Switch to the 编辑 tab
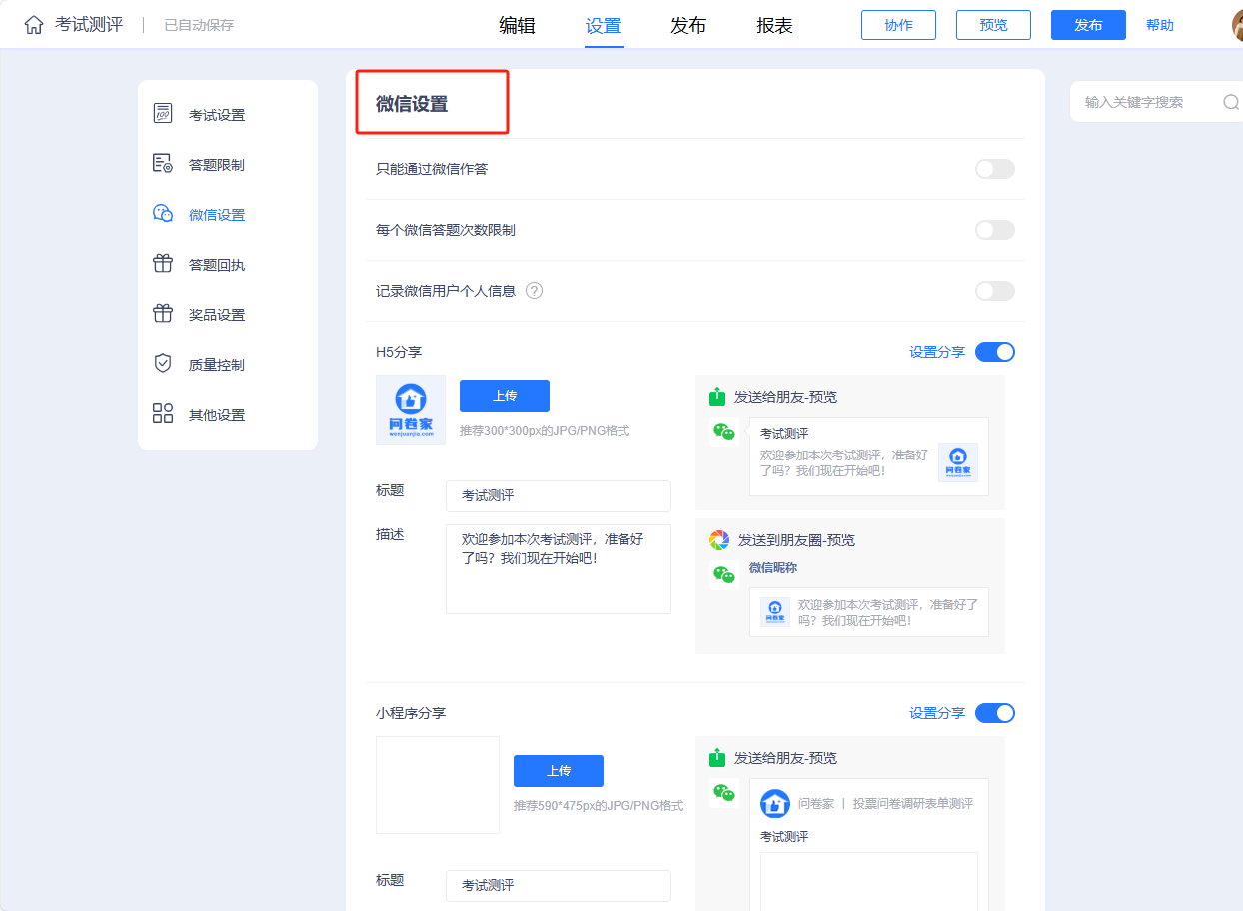Viewport: 1243px width, 911px height. 518,26
